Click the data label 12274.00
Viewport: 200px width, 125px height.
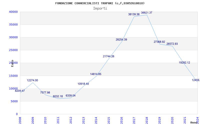tap(32, 80)
